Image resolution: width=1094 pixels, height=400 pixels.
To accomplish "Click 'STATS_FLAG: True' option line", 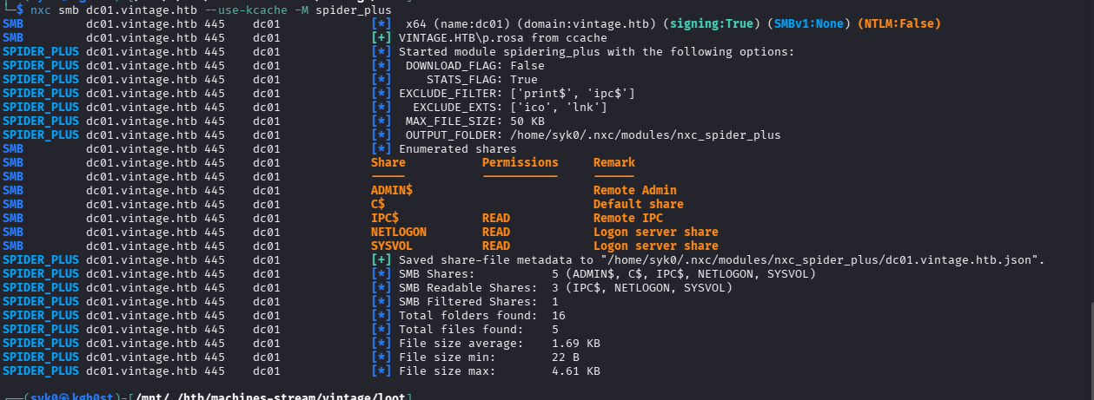I will (482, 79).
